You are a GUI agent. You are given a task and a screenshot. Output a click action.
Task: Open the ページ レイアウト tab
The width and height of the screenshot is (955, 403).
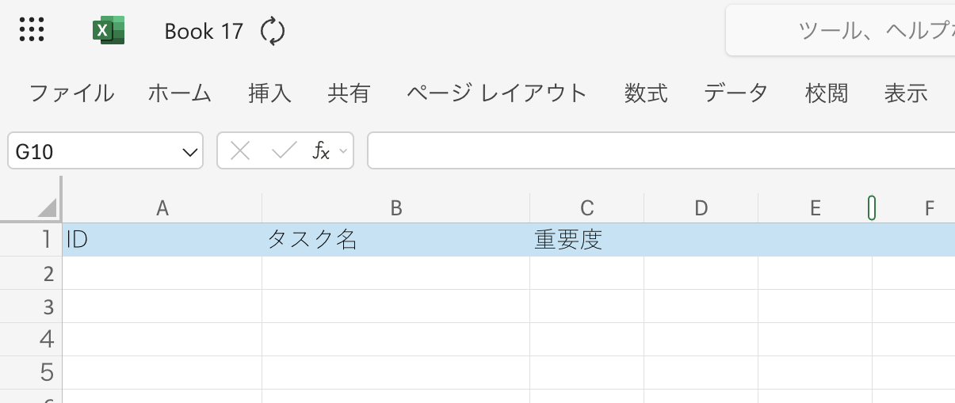coord(496,93)
